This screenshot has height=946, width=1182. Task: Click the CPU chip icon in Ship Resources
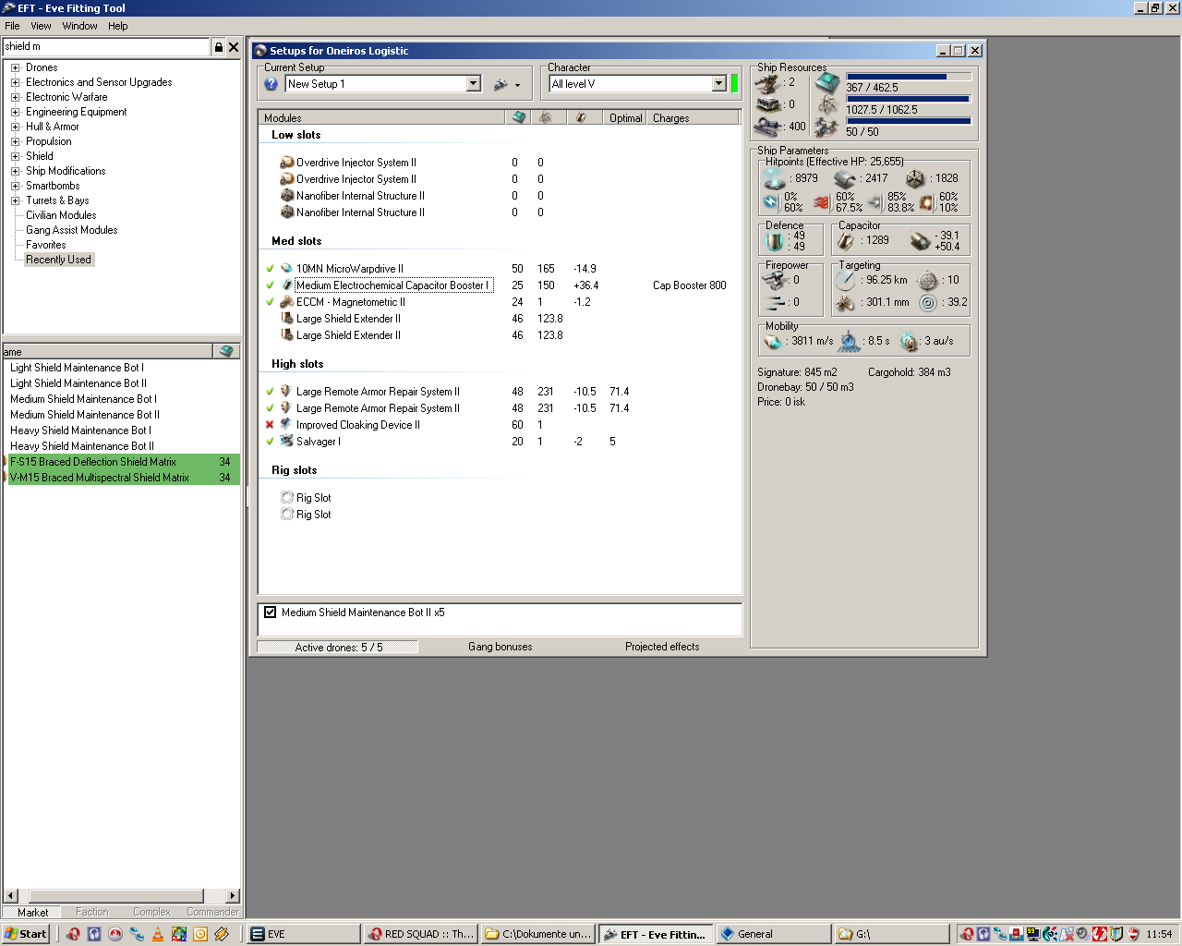click(826, 83)
